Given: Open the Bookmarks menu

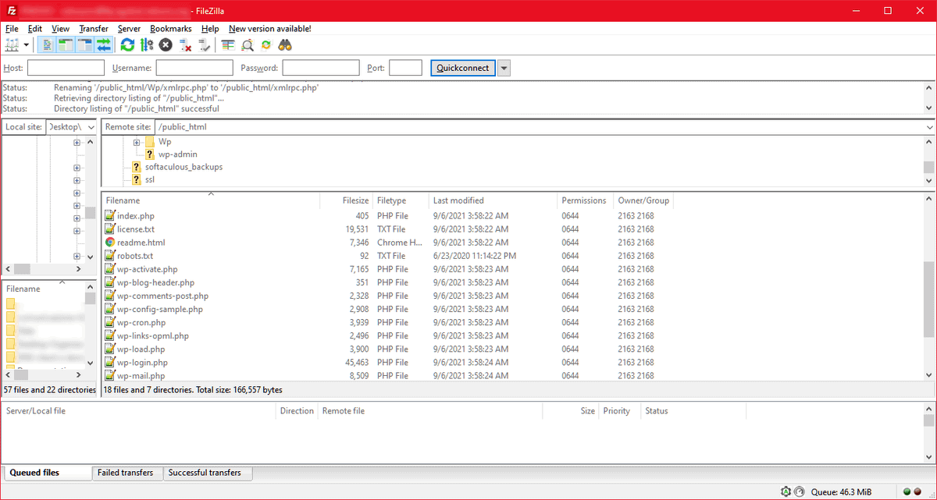Looking at the screenshot, I should click(170, 28).
